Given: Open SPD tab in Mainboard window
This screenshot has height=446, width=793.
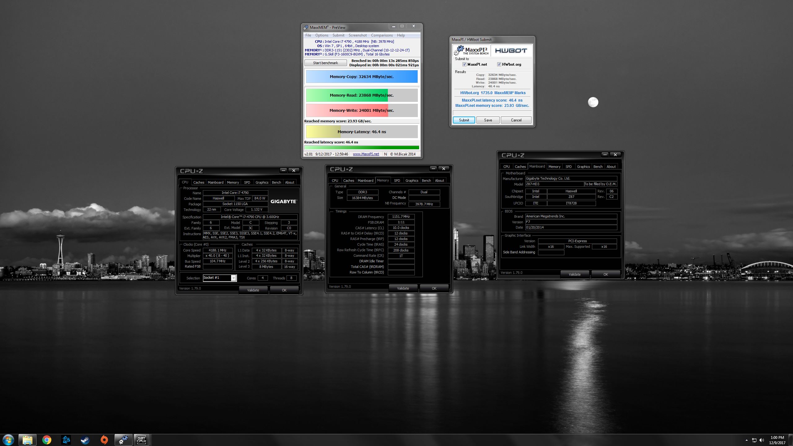Looking at the screenshot, I should point(568,167).
